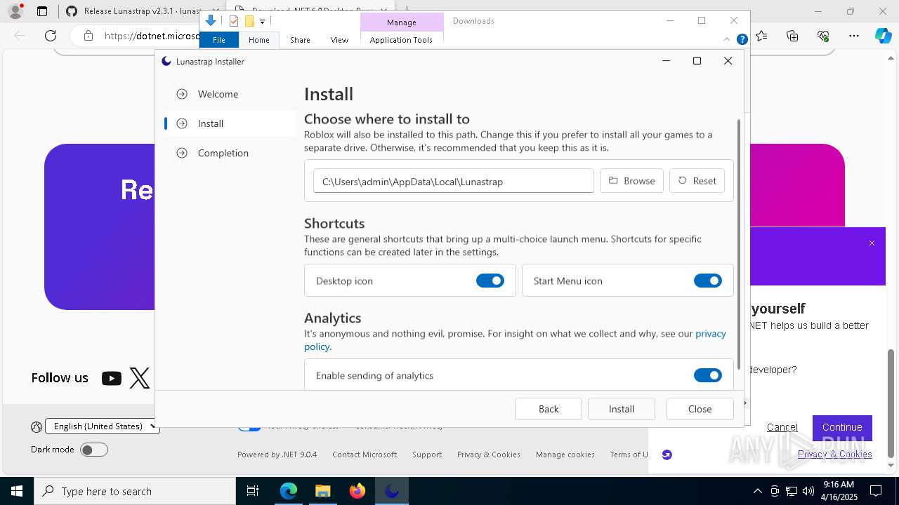This screenshot has width=899, height=505.
Task: Click Continue in the survey popup
Action: [x=842, y=427]
